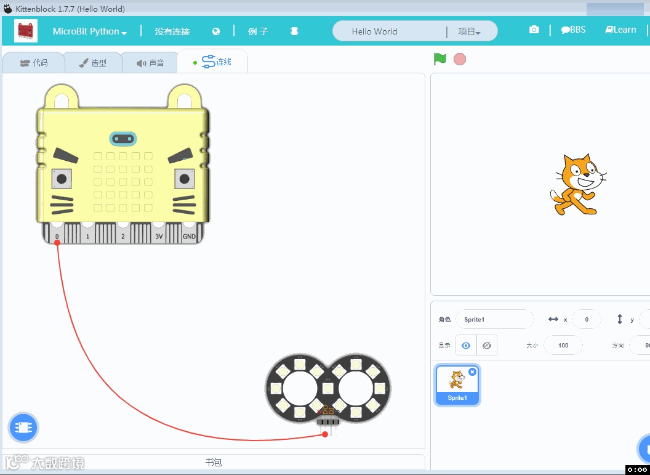Click the camera screenshot icon
The height and width of the screenshot is (475, 650).
[534, 30]
